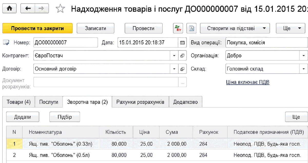
Task: Expand the Контрагент dropdown list
Action: pos(174,56)
